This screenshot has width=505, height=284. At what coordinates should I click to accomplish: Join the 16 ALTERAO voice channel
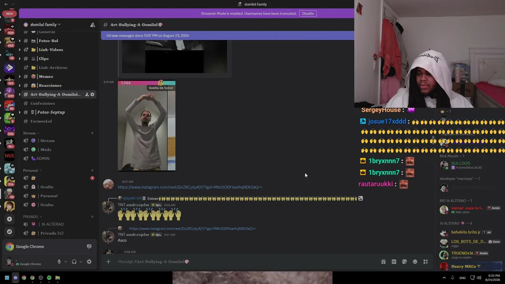pos(58,224)
